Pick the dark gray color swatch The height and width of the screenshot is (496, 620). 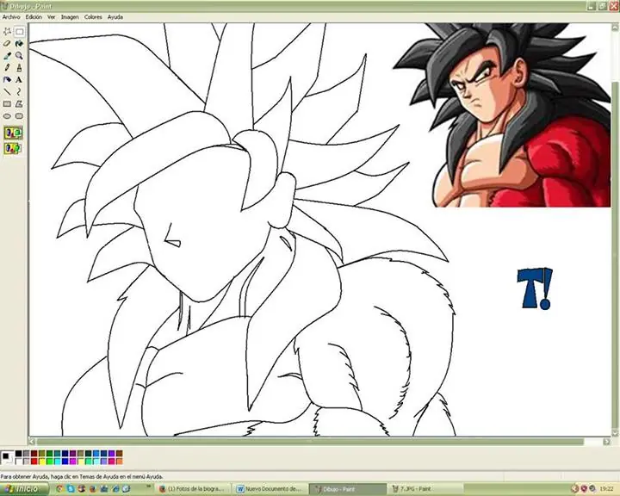[x=26, y=453]
